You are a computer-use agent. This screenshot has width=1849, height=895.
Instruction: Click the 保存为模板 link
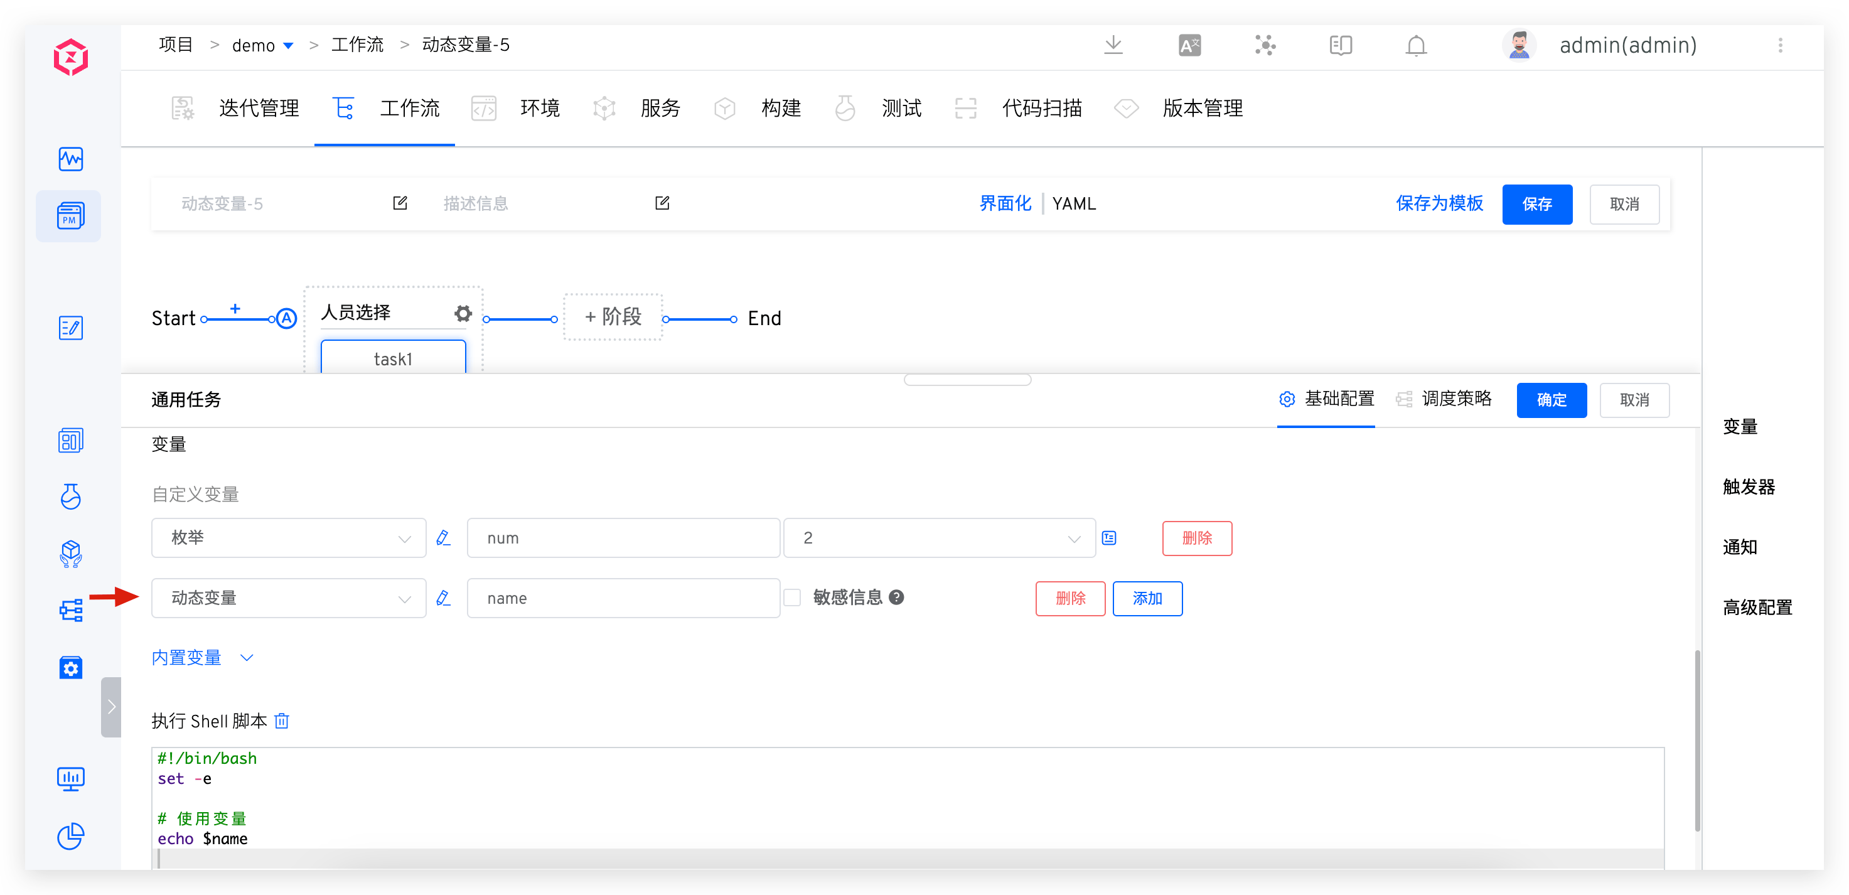pyautogui.click(x=1439, y=204)
